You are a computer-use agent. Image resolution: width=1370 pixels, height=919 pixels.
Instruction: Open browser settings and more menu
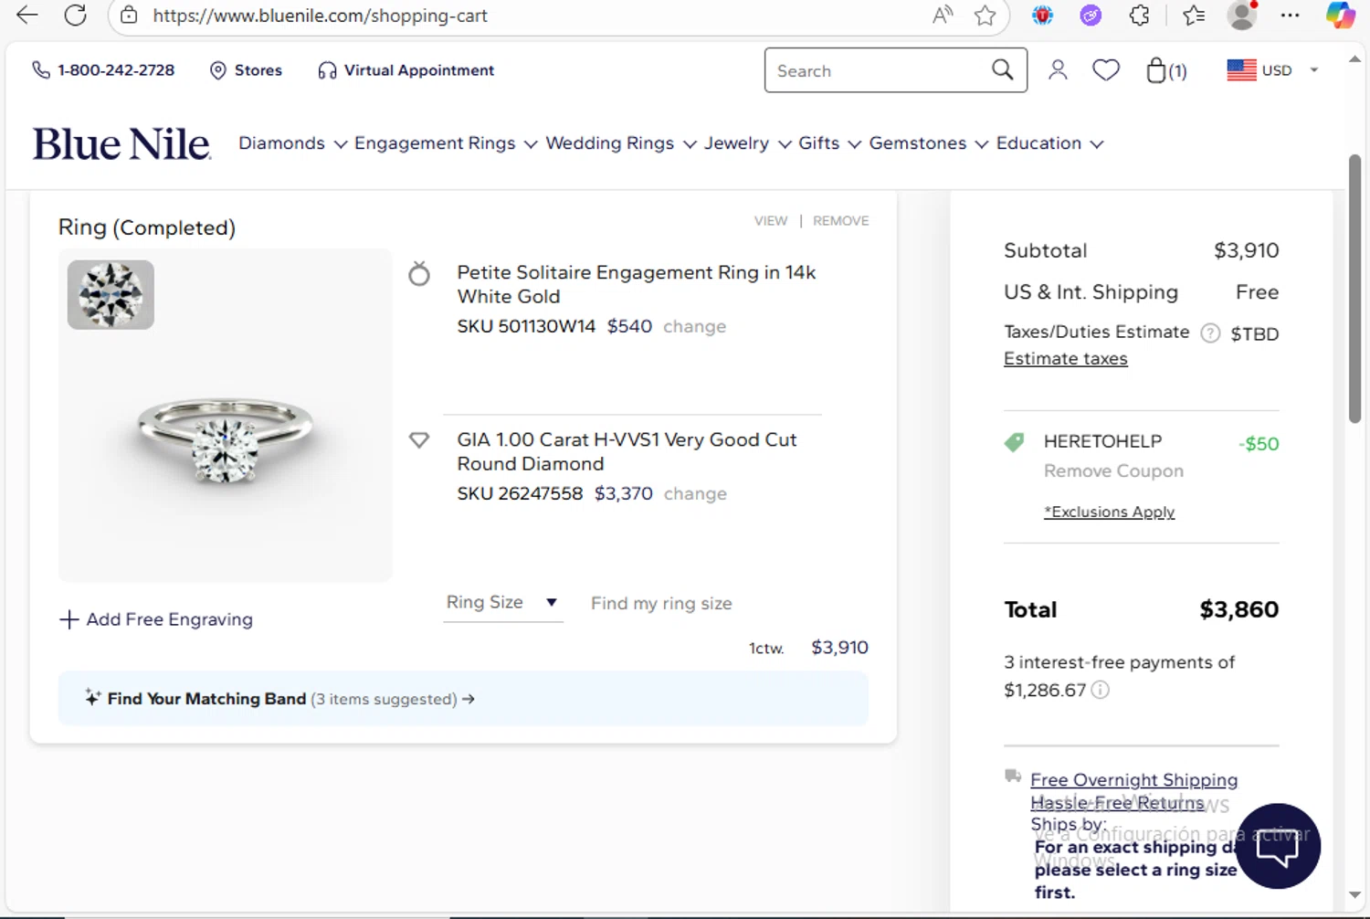tap(1290, 15)
